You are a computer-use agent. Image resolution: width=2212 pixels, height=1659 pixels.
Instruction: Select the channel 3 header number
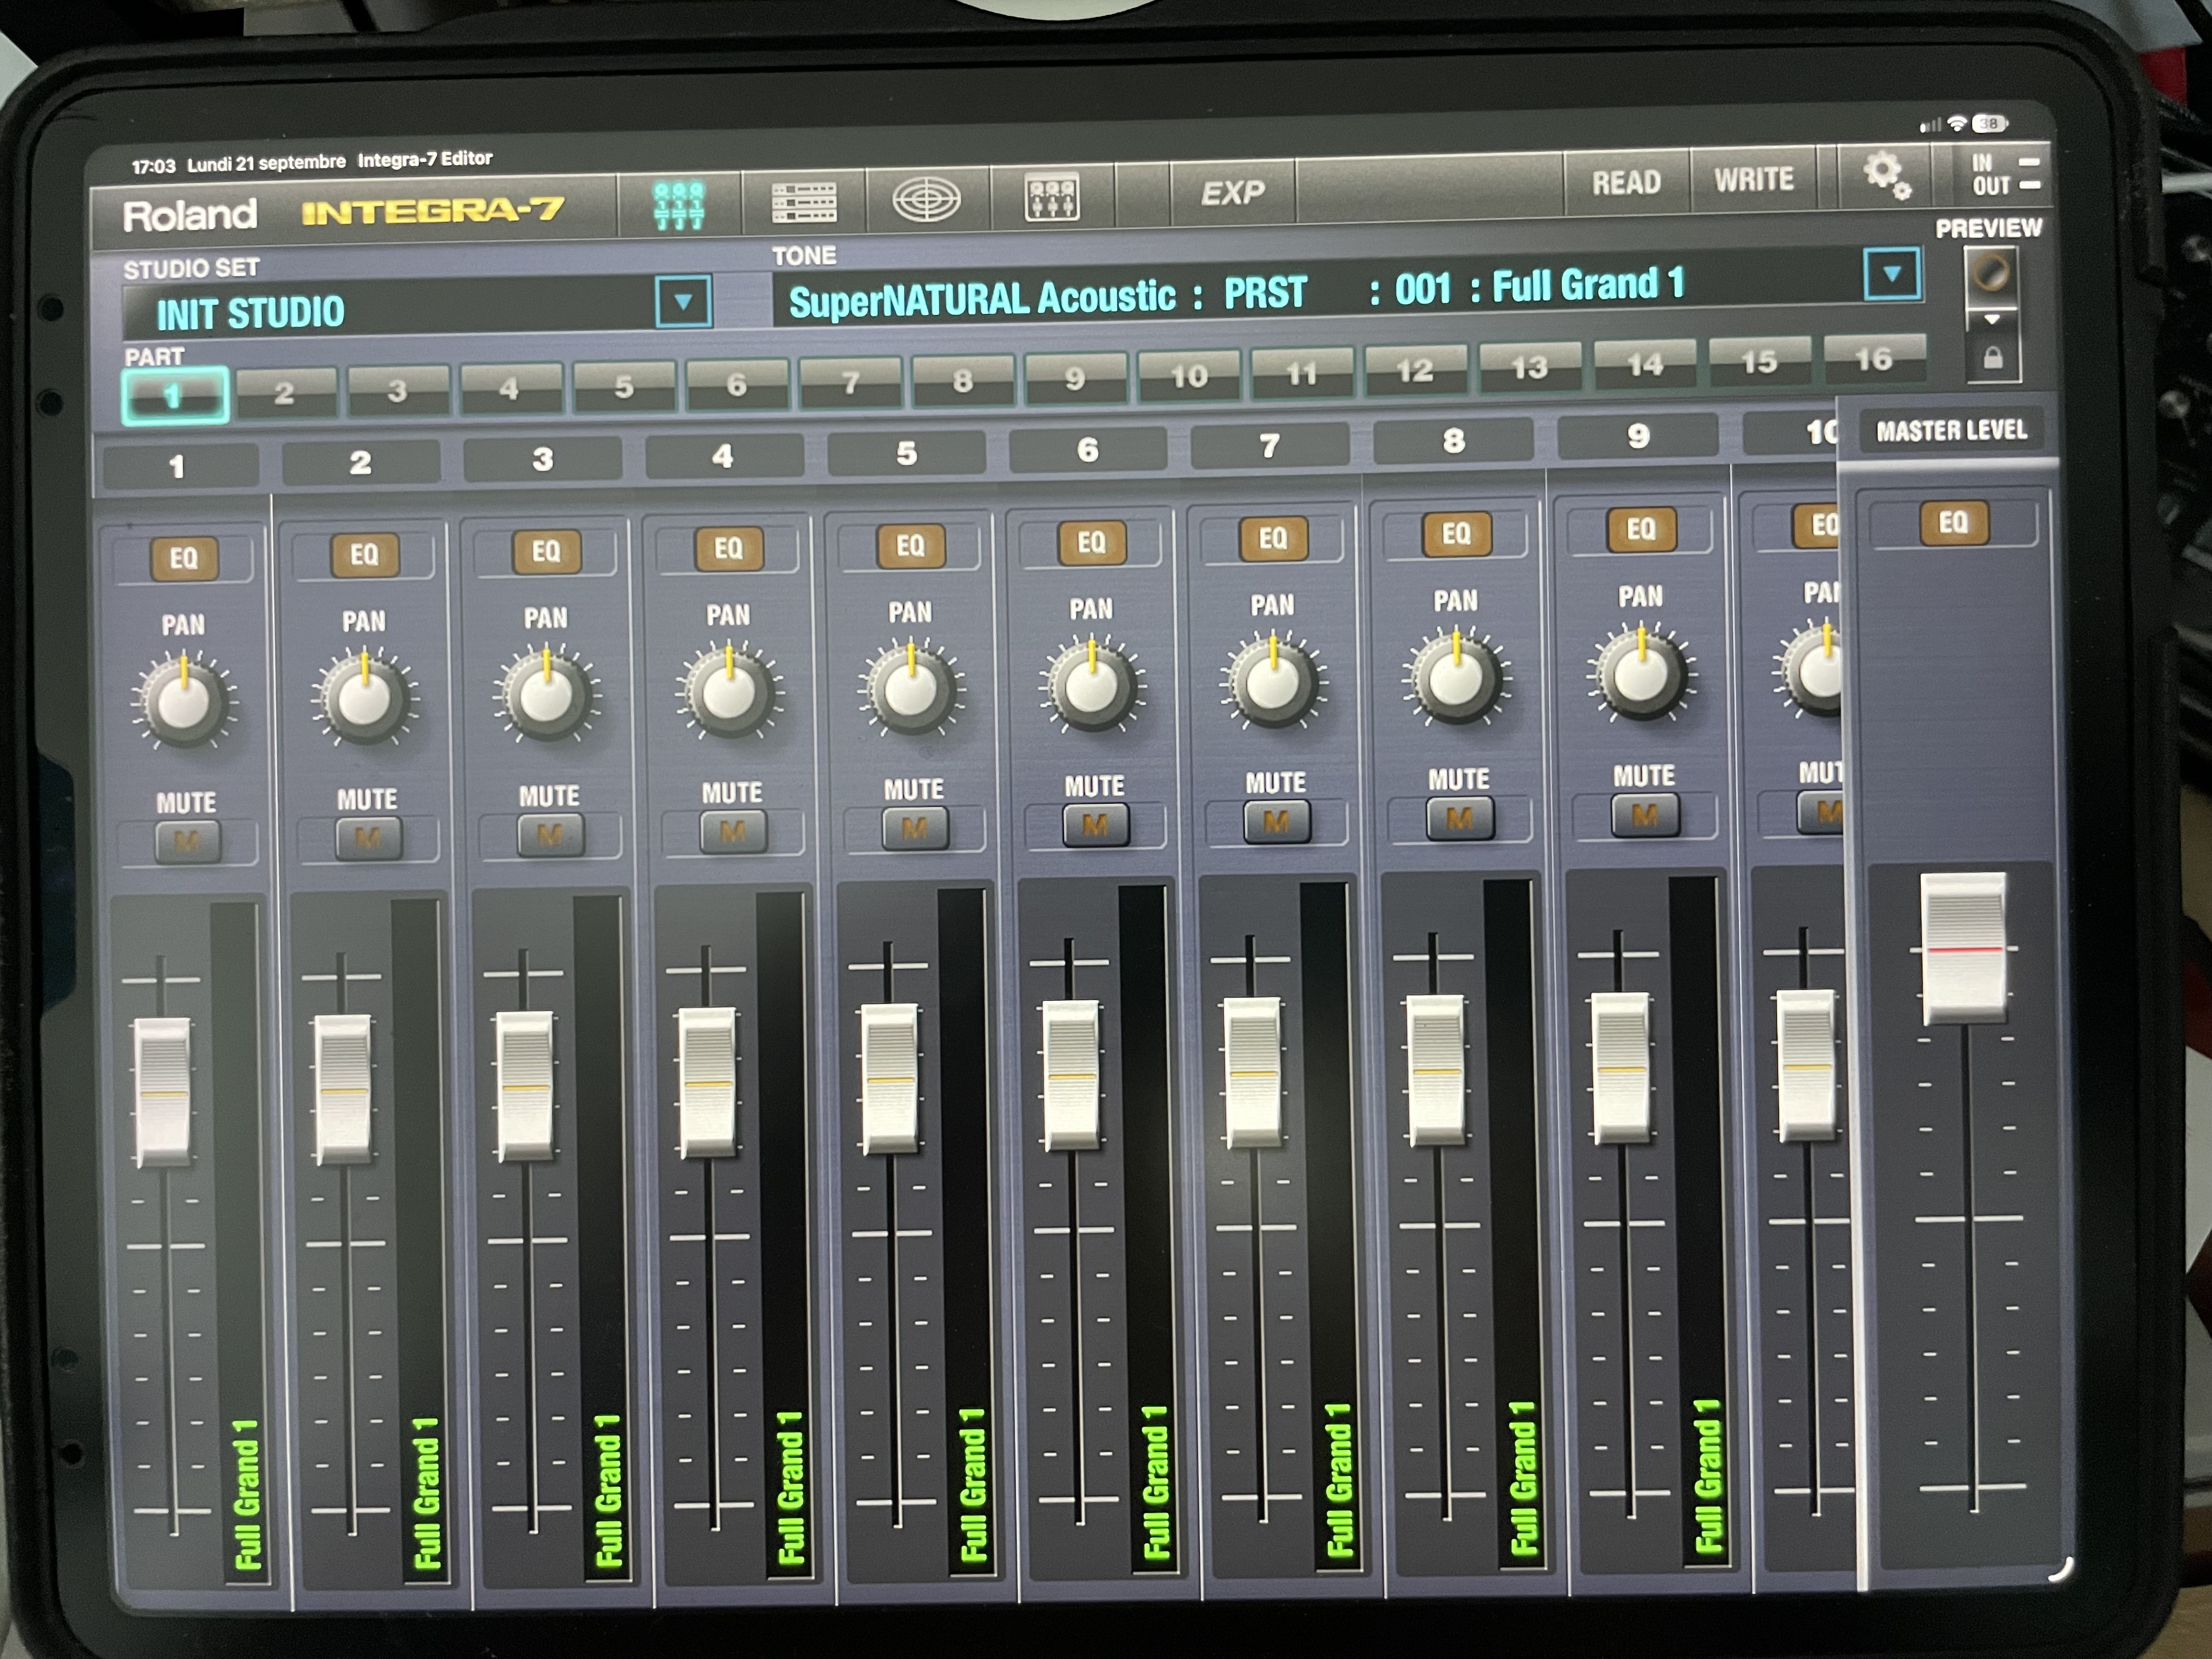coord(542,460)
